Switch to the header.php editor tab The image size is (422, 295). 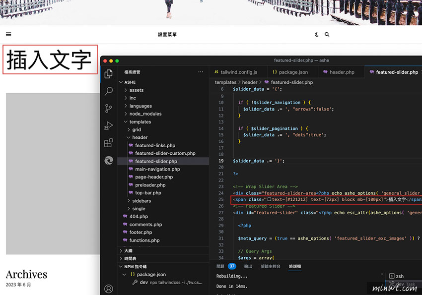point(341,72)
